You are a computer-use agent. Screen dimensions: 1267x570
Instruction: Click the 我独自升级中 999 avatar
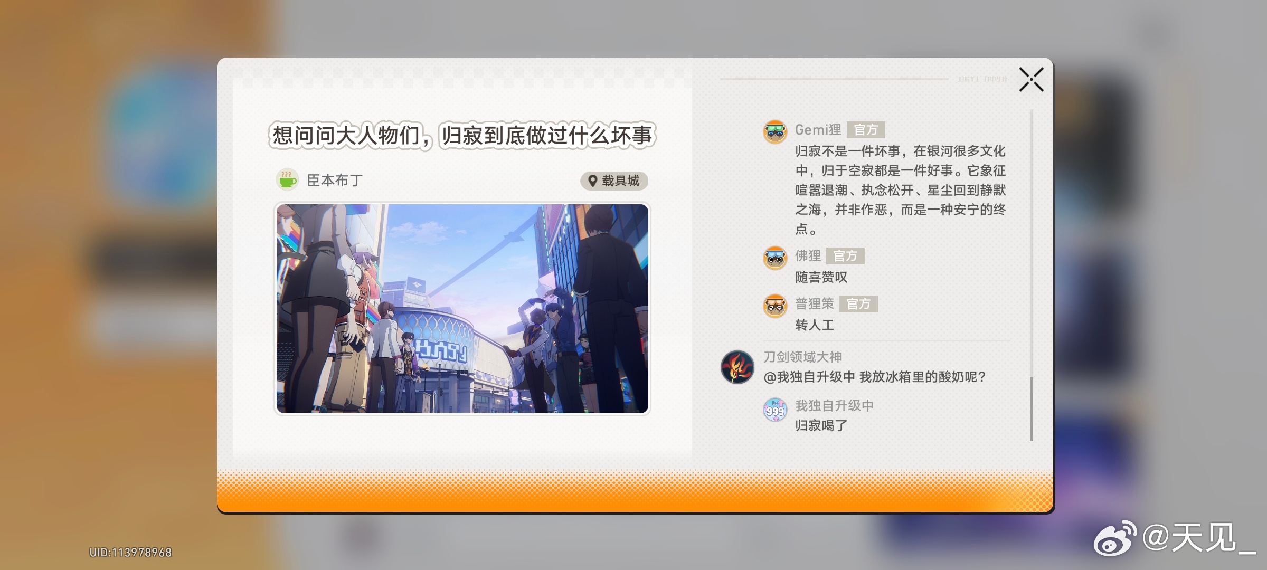click(x=775, y=410)
